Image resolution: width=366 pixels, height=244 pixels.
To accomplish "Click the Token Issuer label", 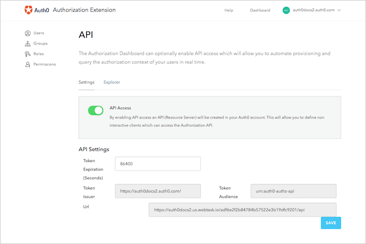I will [x=89, y=192].
